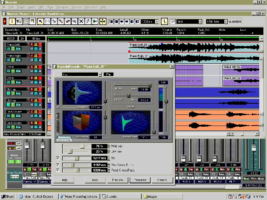The image size is (267, 200).
Task: Select the Pencil draw tool
Action: coord(88,21)
